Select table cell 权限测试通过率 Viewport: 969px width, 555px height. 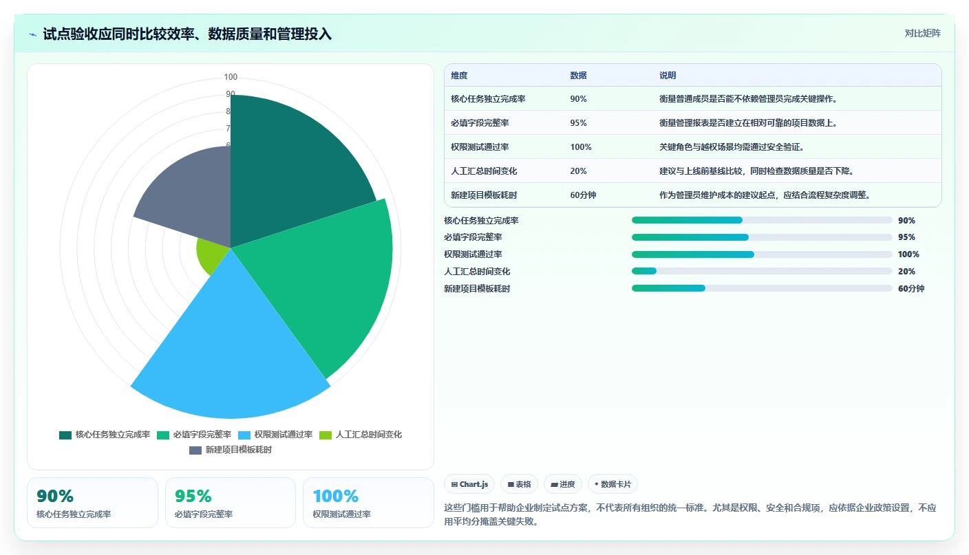[x=480, y=147]
